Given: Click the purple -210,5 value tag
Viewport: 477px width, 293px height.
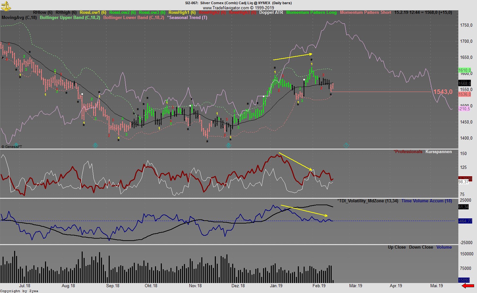Looking at the screenshot, I should pos(464,109).
